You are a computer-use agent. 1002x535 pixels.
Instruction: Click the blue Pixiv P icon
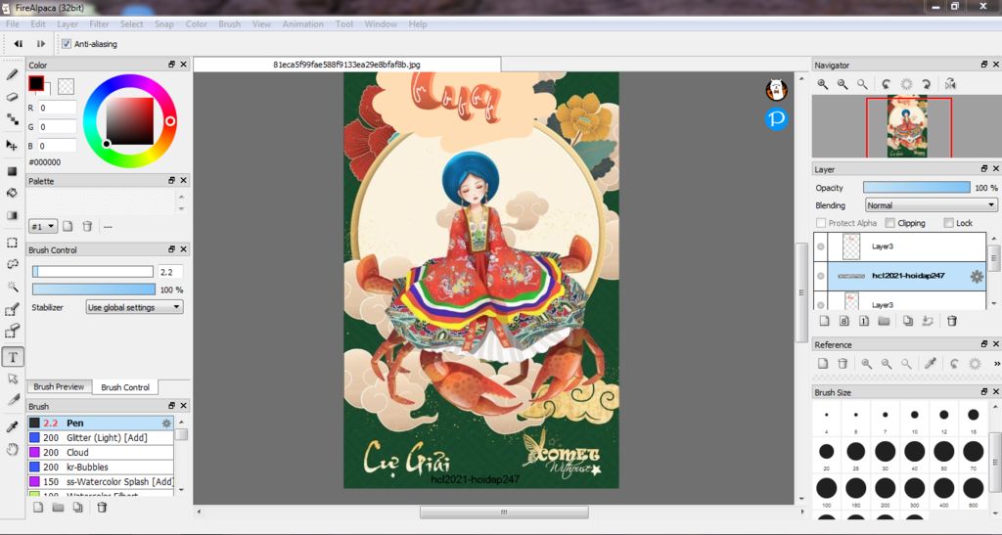pyautogui.click(x=776, y=118)
